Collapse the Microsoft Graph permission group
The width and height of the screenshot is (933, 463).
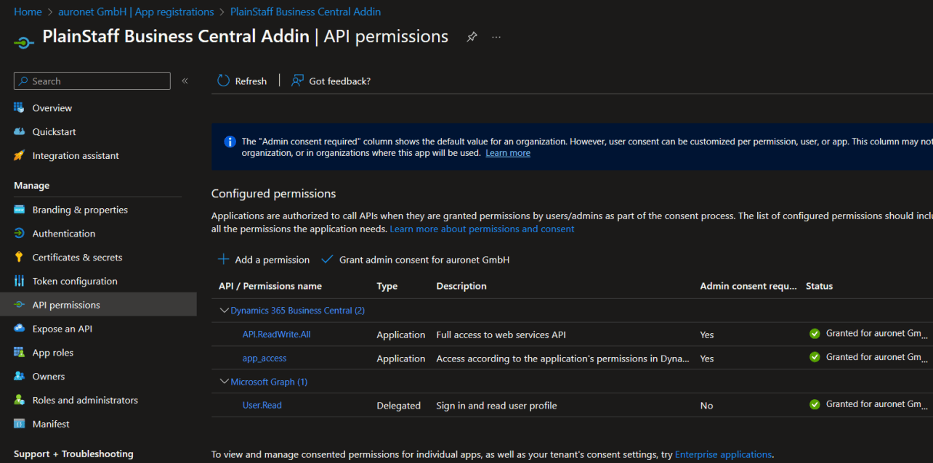pos(224,382)
